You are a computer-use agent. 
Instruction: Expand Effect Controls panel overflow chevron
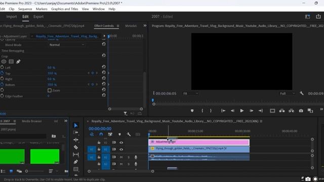click(145, 26)
